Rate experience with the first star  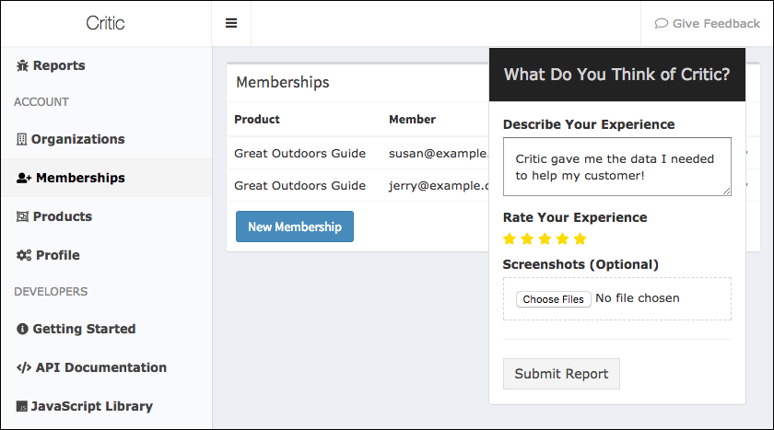click(510, 239)
